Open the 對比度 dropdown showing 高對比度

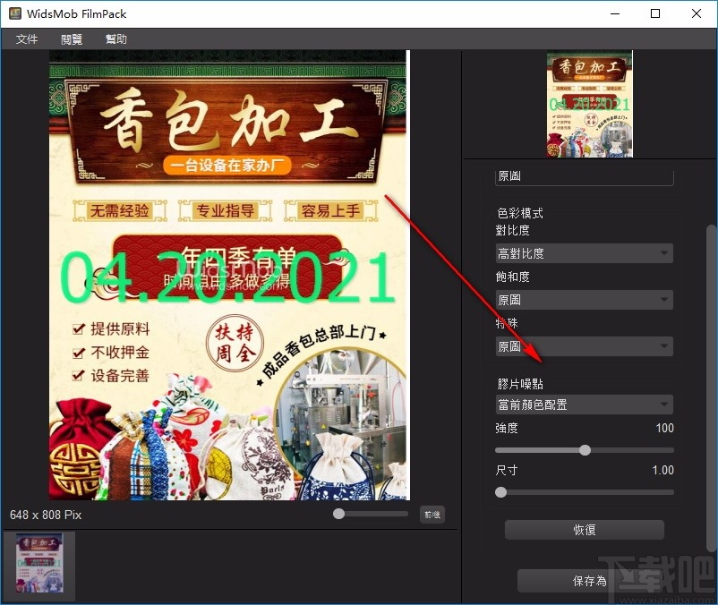584,253
